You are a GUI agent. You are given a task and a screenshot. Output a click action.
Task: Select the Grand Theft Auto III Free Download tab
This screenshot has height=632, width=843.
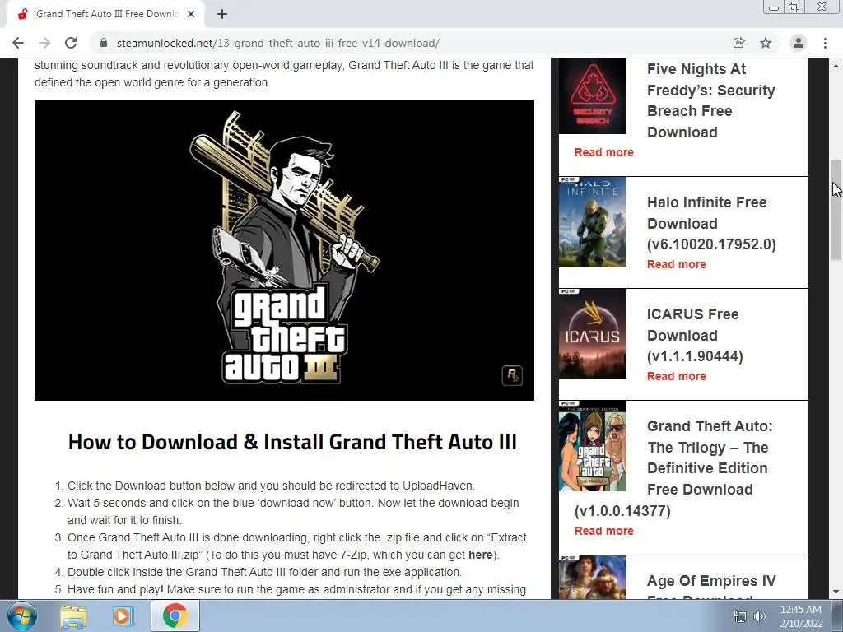pyautogui.click(x=106, y=14)
